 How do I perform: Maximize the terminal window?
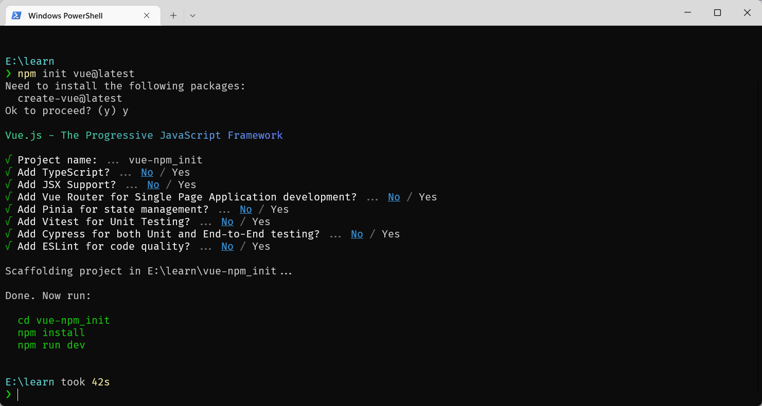[x=717, y=12]
